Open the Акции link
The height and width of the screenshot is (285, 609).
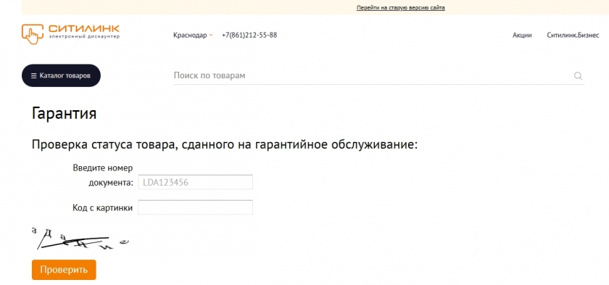click(x=522, y=35)
